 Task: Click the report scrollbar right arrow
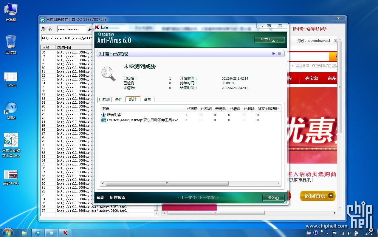[278, 184]
